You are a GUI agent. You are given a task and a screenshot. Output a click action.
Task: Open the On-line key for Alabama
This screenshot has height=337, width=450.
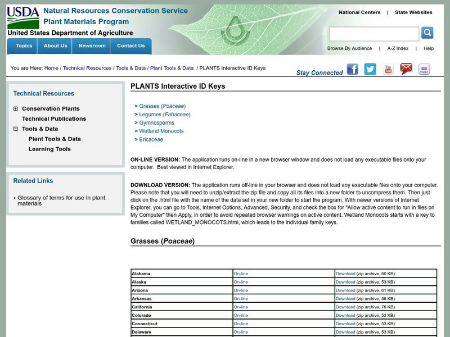click(241, 274)
